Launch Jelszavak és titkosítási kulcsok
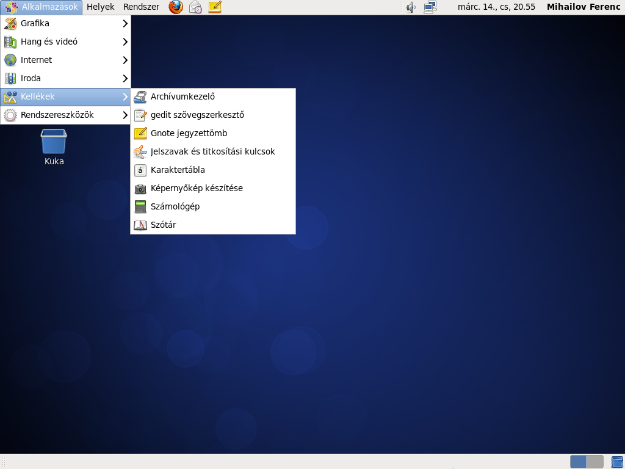The image size is (625, 469). click(x=213, y=152)
